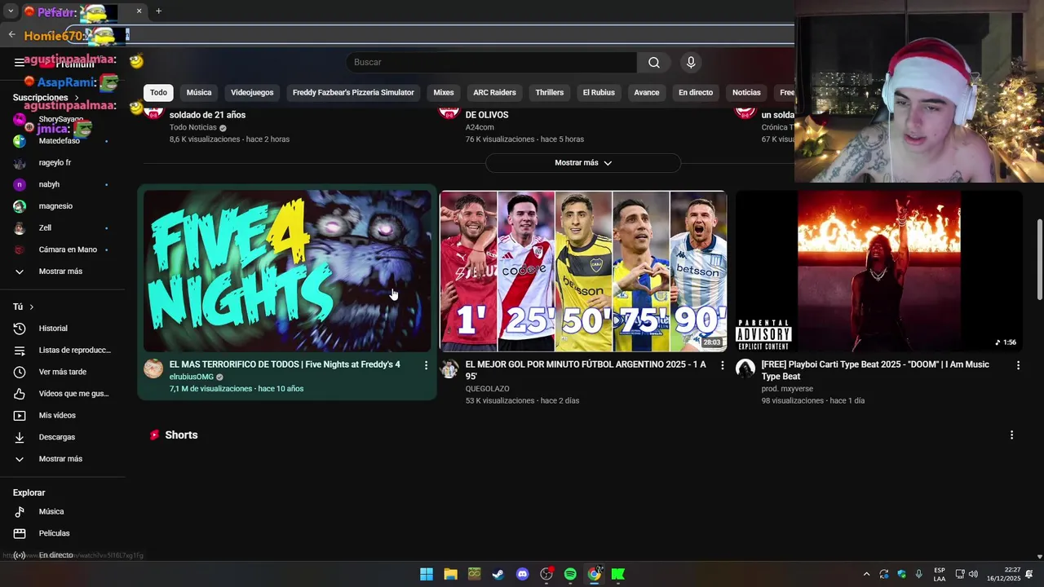Open the hamburger guide menu
Viewport: 1044px width, 587px height.
tap(20, 62)
